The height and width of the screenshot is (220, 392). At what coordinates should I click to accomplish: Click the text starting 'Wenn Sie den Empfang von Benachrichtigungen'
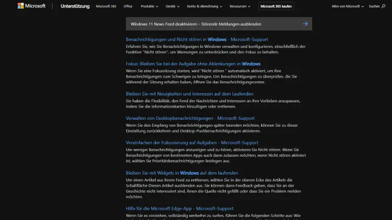click(x=212, y=128)
